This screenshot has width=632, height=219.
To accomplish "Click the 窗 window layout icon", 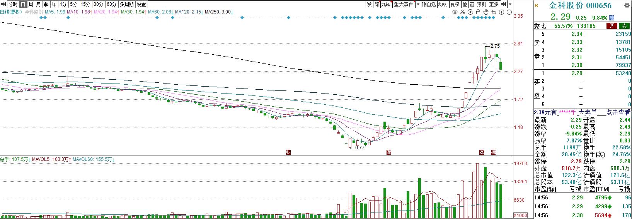I will [472, 4].
